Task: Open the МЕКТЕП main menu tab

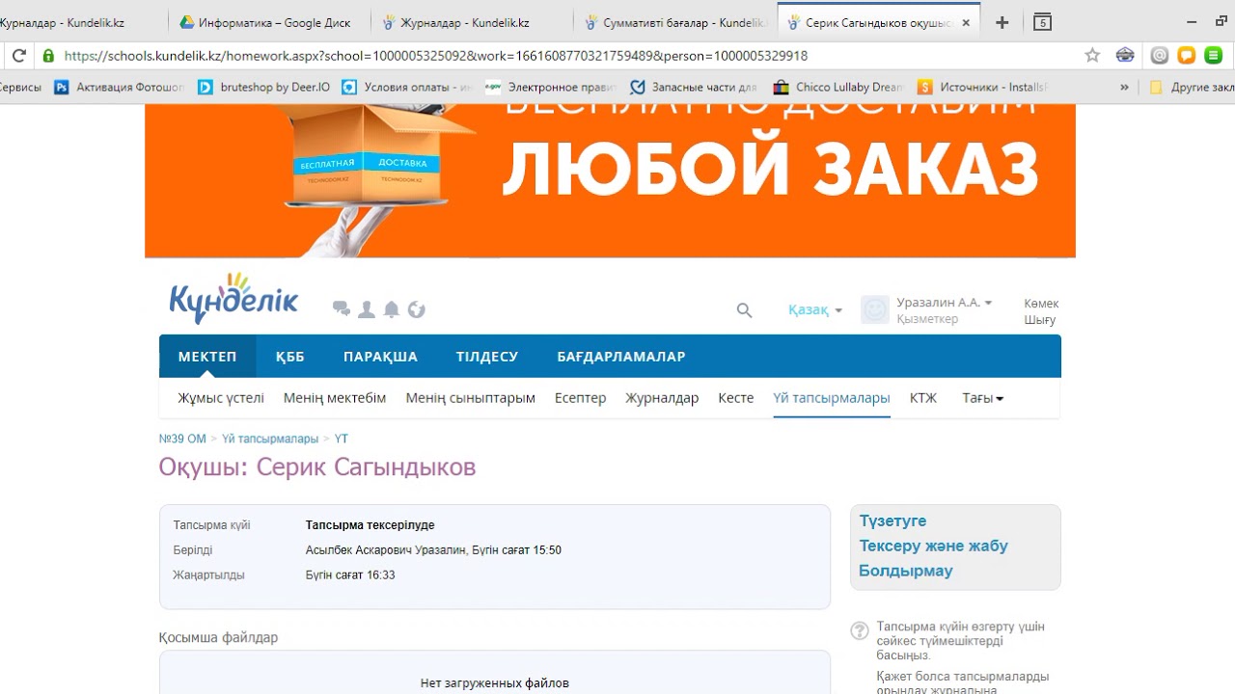Action: coord(207,357)
